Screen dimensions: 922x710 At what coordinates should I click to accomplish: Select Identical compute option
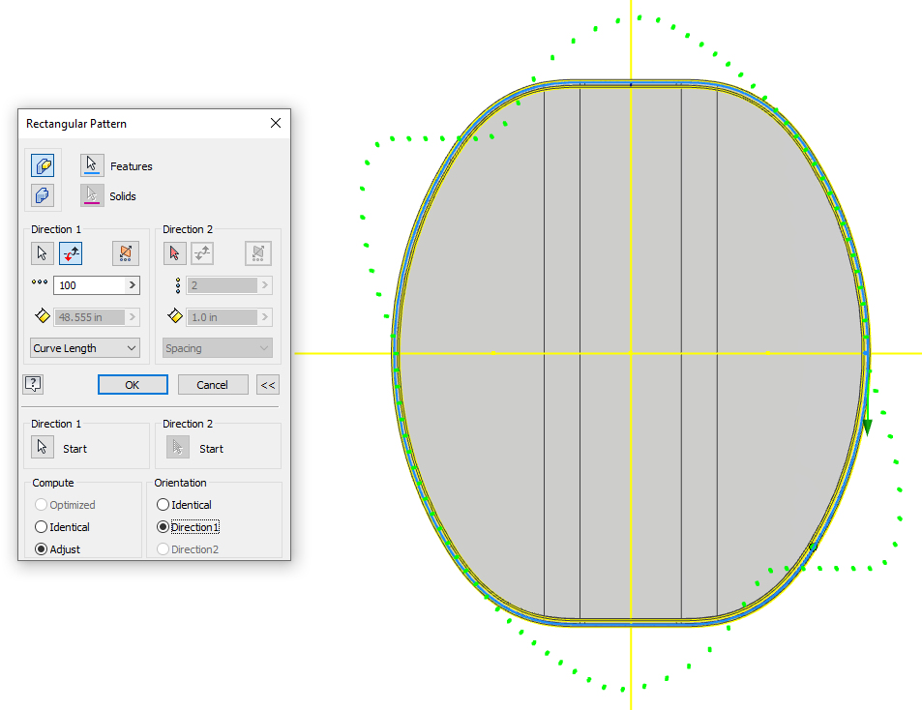tap(62, 527)
